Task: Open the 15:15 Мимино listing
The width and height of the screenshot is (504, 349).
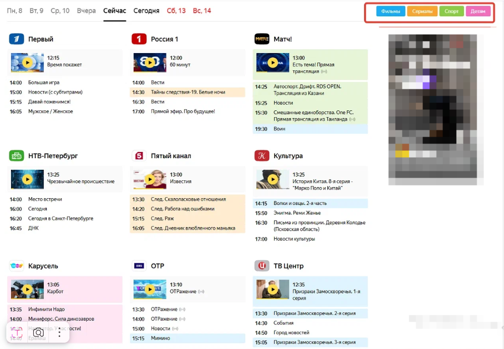Action: click(x=188, y=338)
